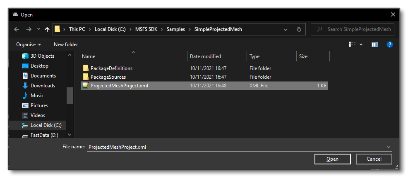Sort by the Size column header

[303, 56]
